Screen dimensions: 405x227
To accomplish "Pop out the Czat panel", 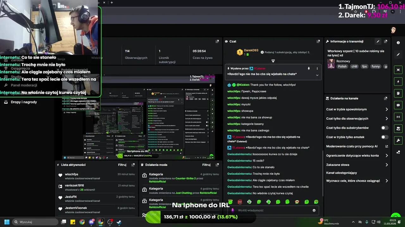I will point(318,41).
